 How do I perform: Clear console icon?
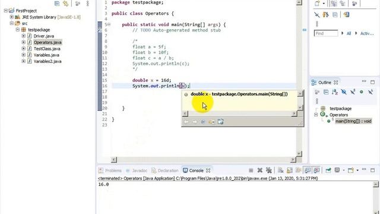(x=280, y=171)
